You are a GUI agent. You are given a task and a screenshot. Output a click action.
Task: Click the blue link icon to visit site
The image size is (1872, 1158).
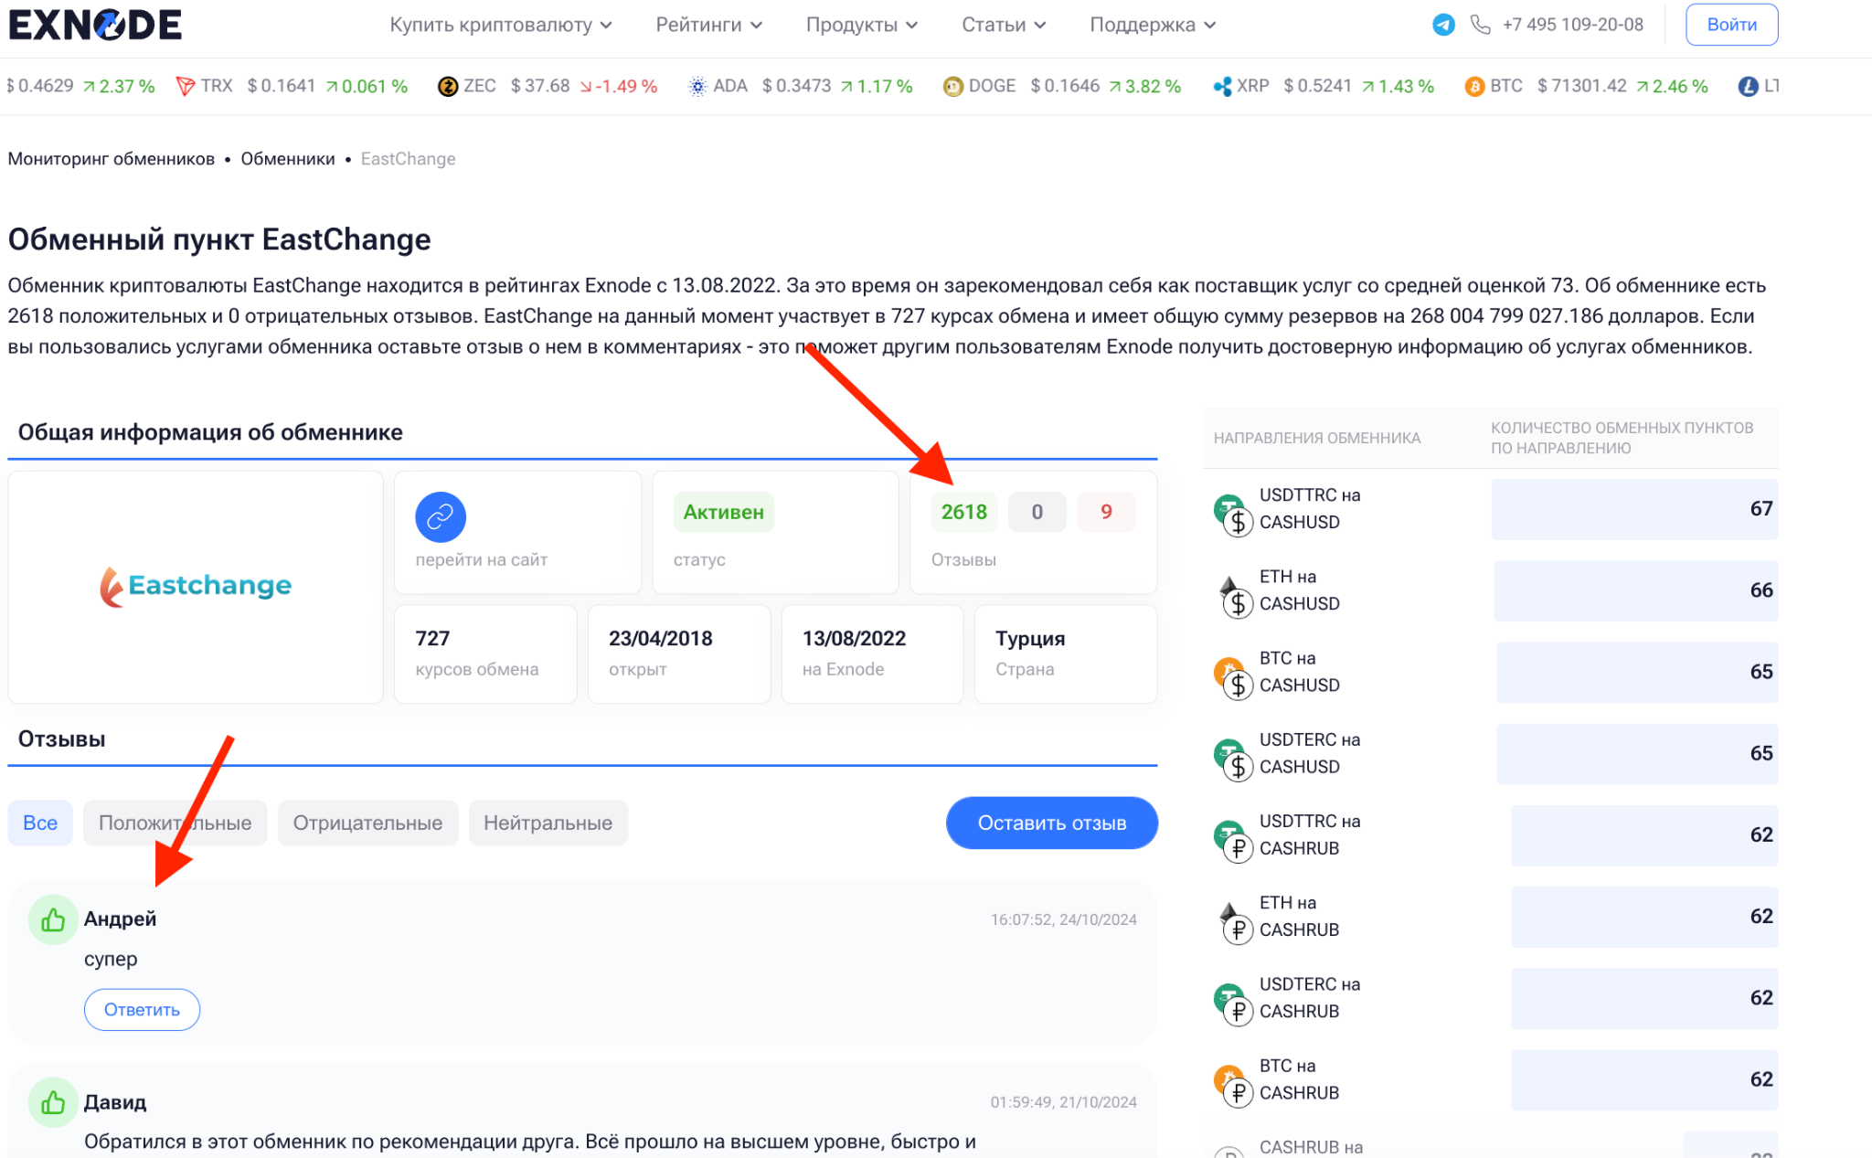(441, 516)
